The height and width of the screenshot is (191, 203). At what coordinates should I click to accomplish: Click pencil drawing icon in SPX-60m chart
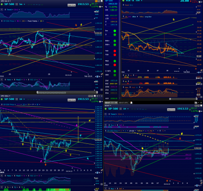click(102, 170)
